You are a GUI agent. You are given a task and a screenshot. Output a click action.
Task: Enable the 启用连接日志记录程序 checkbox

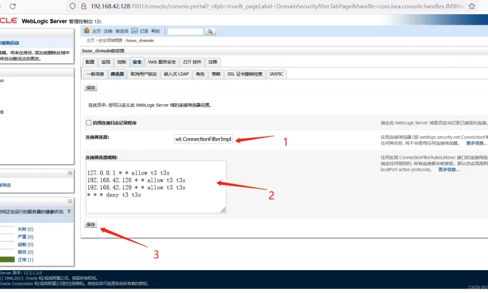(x=88, y=122)
